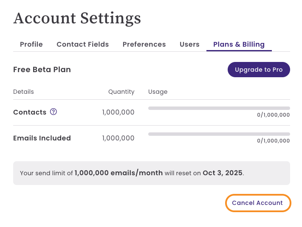Image resolution: width=302 pixels, height=227 pixels.
Task: Select the Users tab
Action: pyautogui.click(x=189, y=44)
